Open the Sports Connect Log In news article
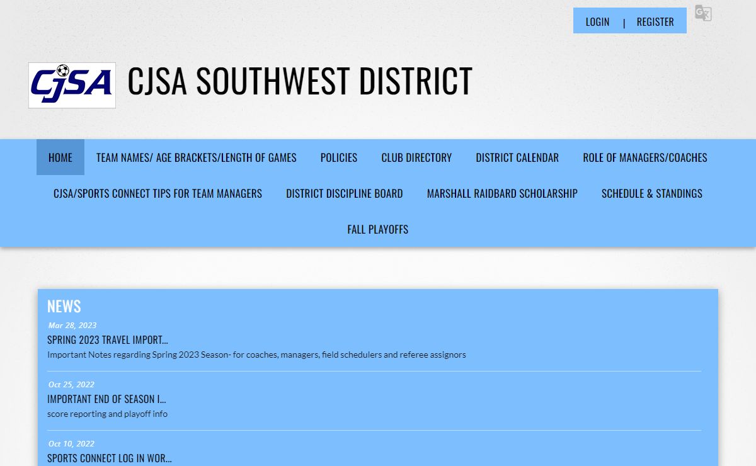The width and height of the screenshot is (756, 466). (110, 458)
